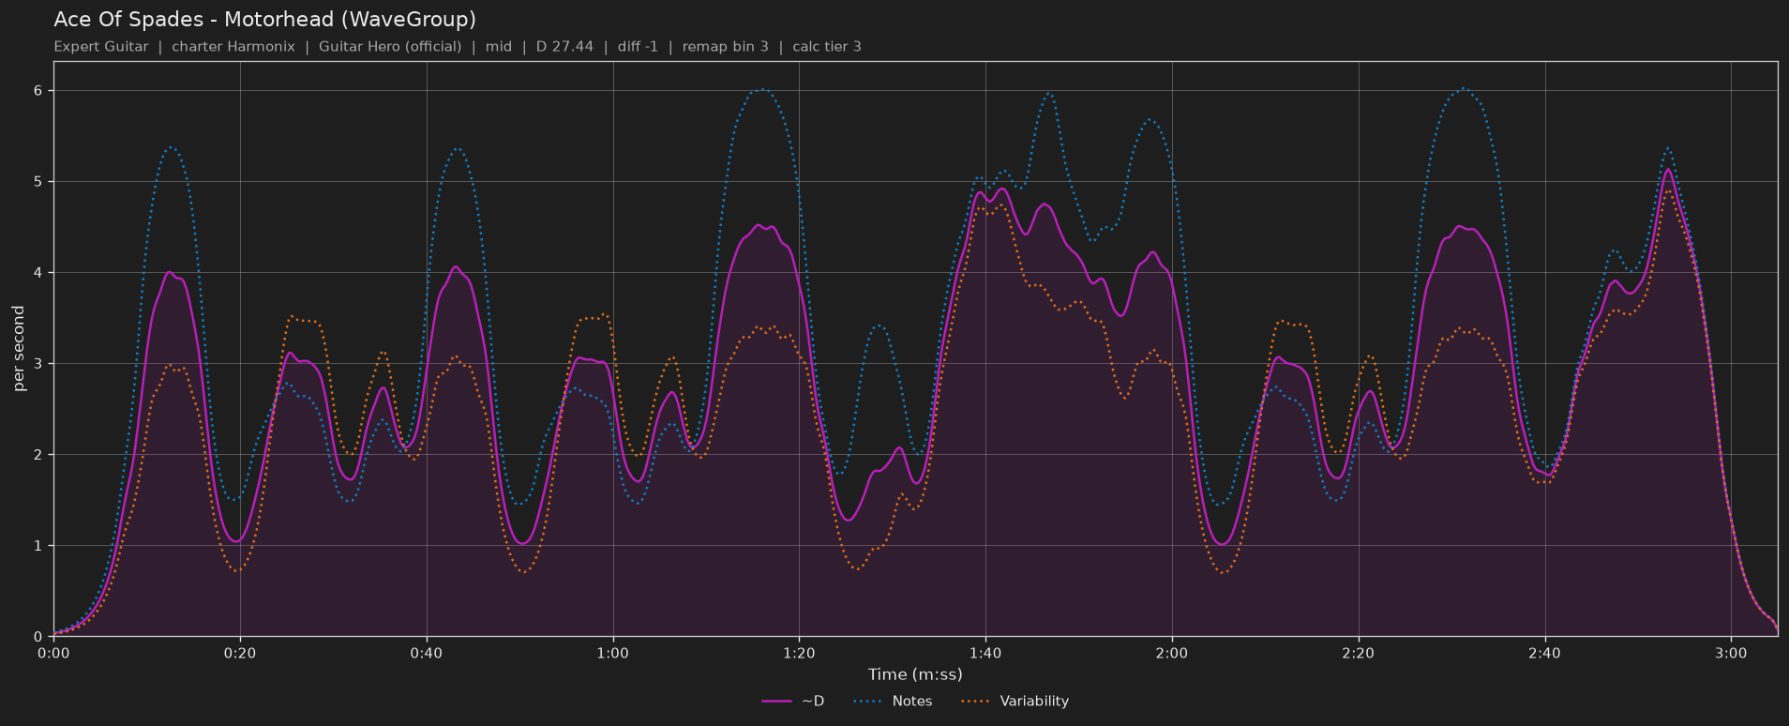Click the '2:40' x-axis tick label
1789x726 pixels.
coord(1544,653)
